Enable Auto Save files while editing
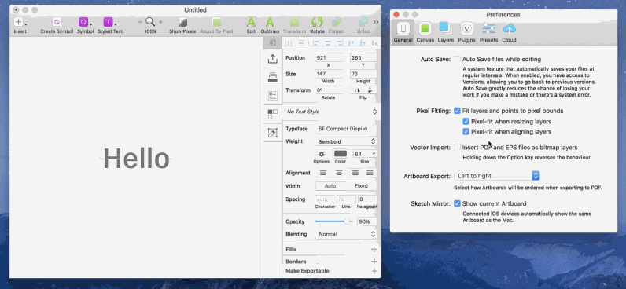 pyautogui.click(x=457, y=60)
